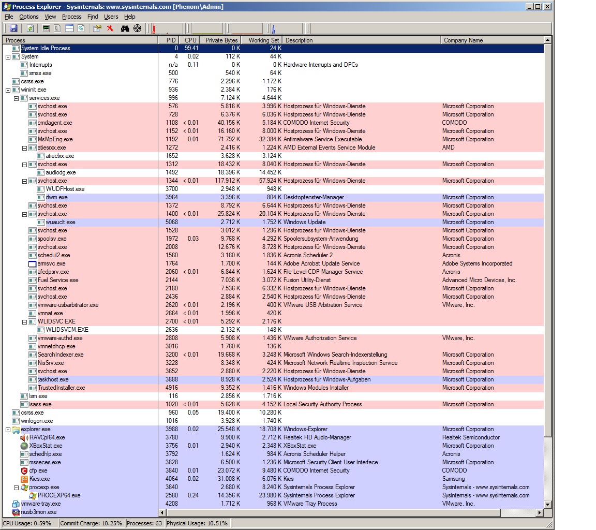Viewport: 596px width, 530px height.
Task: Open the Options menu
Action: point(29,17)
